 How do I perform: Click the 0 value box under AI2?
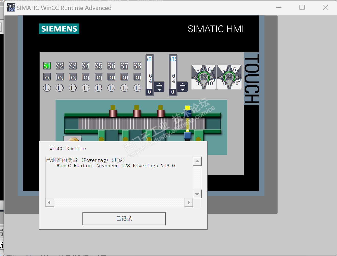point(173,92)
